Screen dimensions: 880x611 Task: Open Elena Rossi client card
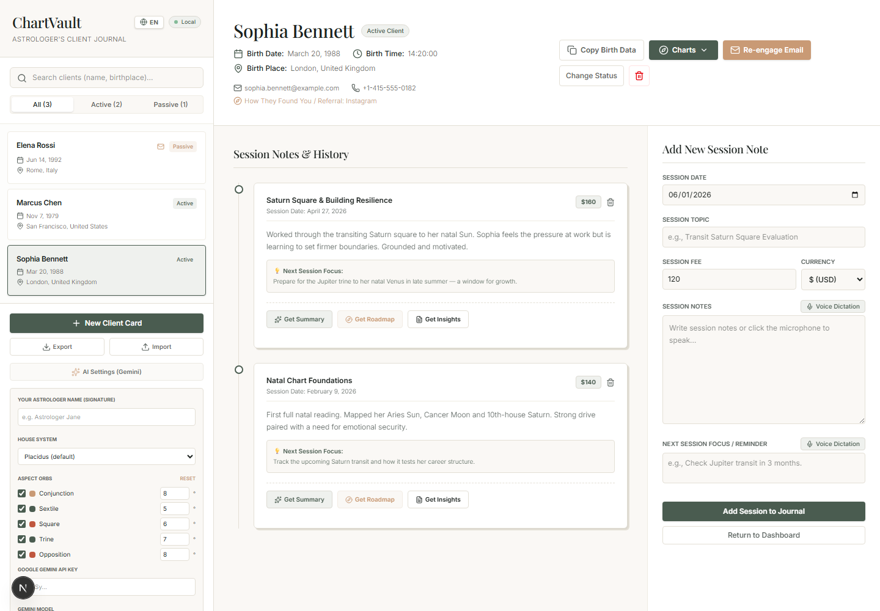(106, 158)
